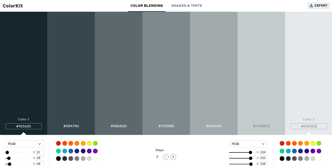Image resolution: width=332 pixels, height=166 pixels.
Task: Click the ColorKit logo
Action: 13,6
